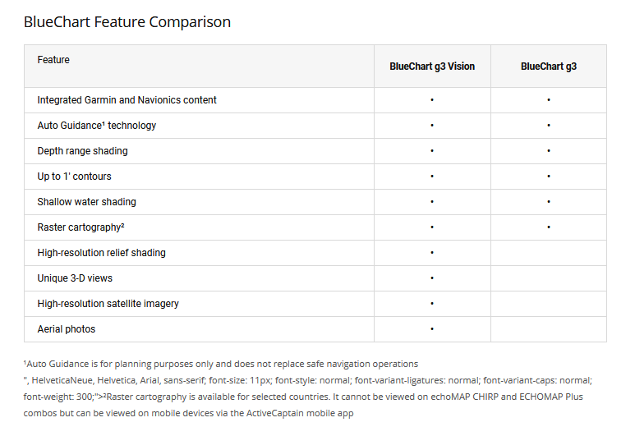Select the Integrated Garmin and Navionics content row
This screenshot has height=436, width=635.
pos(127,100)
